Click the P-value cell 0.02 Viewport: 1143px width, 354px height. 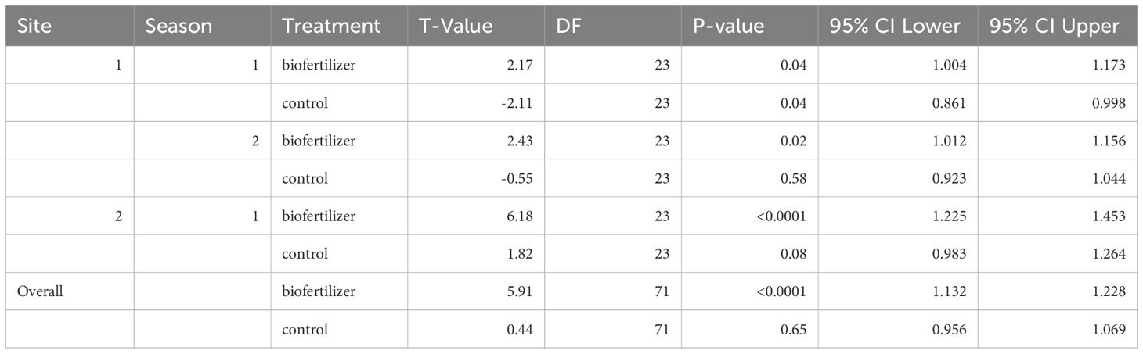coord(794,141)
